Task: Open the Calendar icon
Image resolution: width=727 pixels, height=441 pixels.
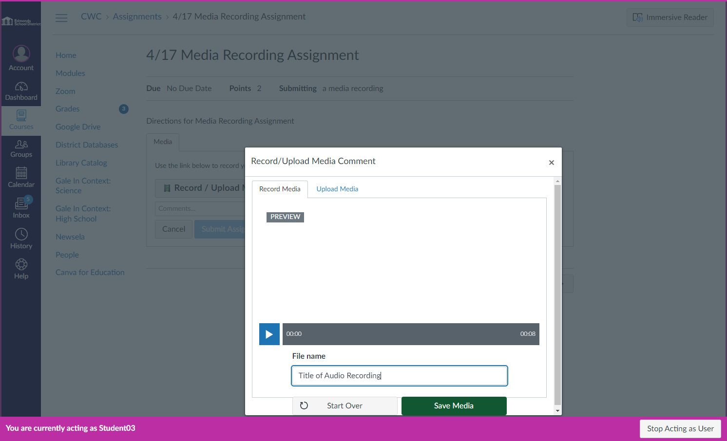Action: pos(21,173)
